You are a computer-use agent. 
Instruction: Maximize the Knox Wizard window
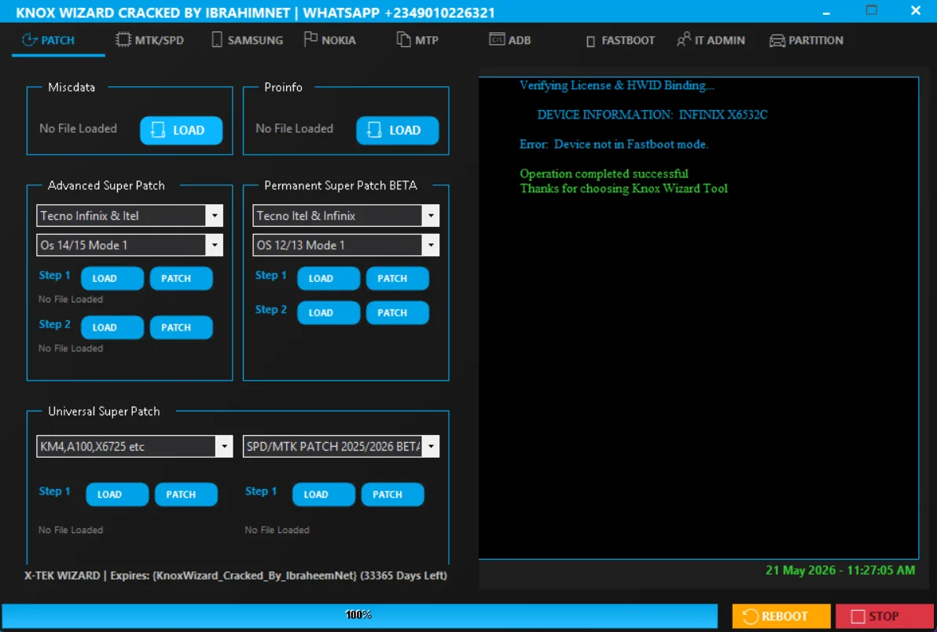871,11
